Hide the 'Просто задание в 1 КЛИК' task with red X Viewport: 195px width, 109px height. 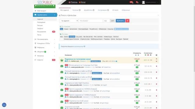pos(156,96)
